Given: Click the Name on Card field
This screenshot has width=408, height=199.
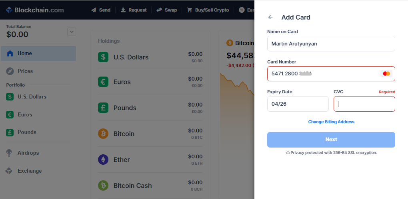Looking at the screenshot, I should (x=331, y=43).
